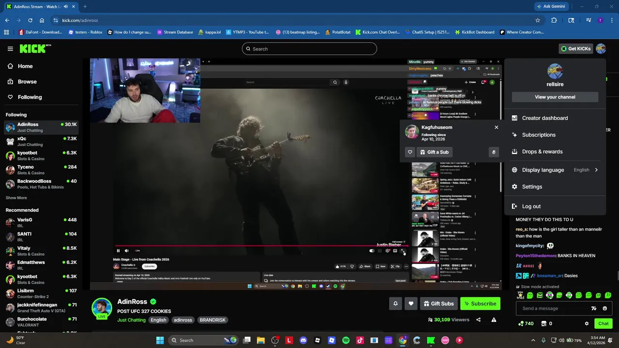Image resolution: width=619 pixels, height=348 pixels.
Task: Expand Show More under Following
Action: (16, 198)
